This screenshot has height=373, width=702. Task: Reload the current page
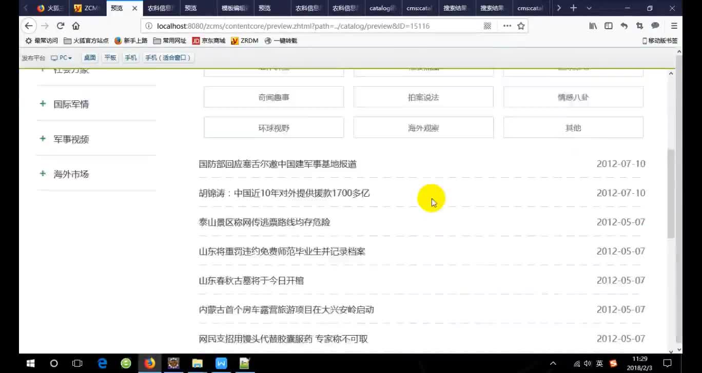click(61, 26)
